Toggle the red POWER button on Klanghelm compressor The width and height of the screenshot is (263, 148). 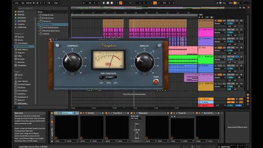pos(156,81)
